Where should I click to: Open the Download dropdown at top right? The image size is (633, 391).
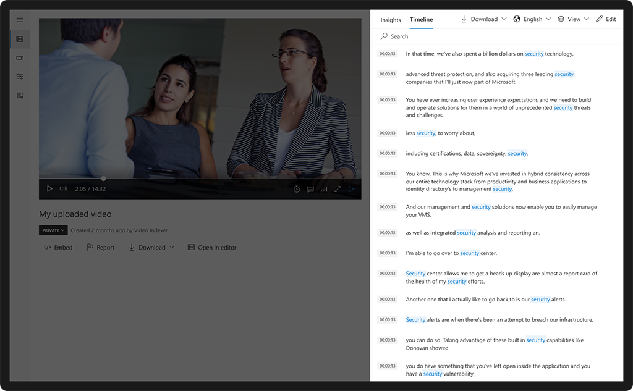483,19
